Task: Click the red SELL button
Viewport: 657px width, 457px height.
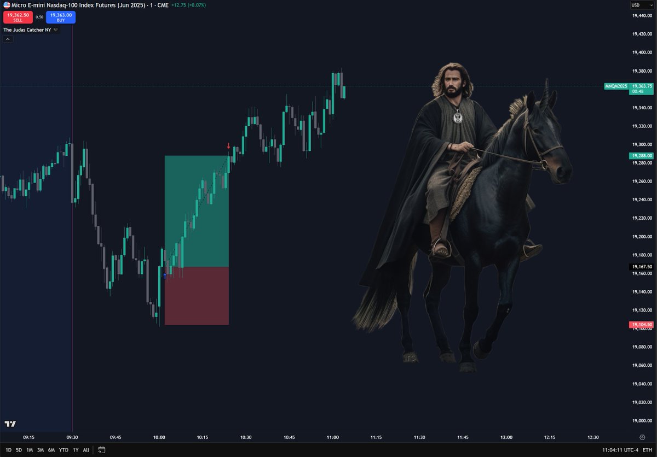Action: (x=18, y=17)
